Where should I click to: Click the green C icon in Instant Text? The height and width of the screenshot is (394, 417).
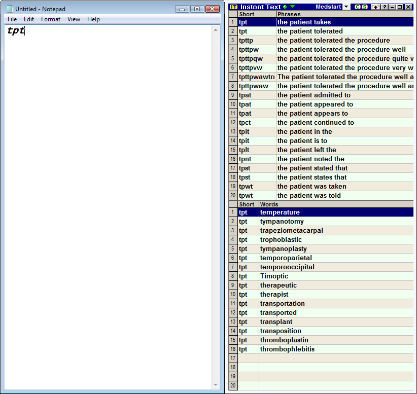coord(358,7)
